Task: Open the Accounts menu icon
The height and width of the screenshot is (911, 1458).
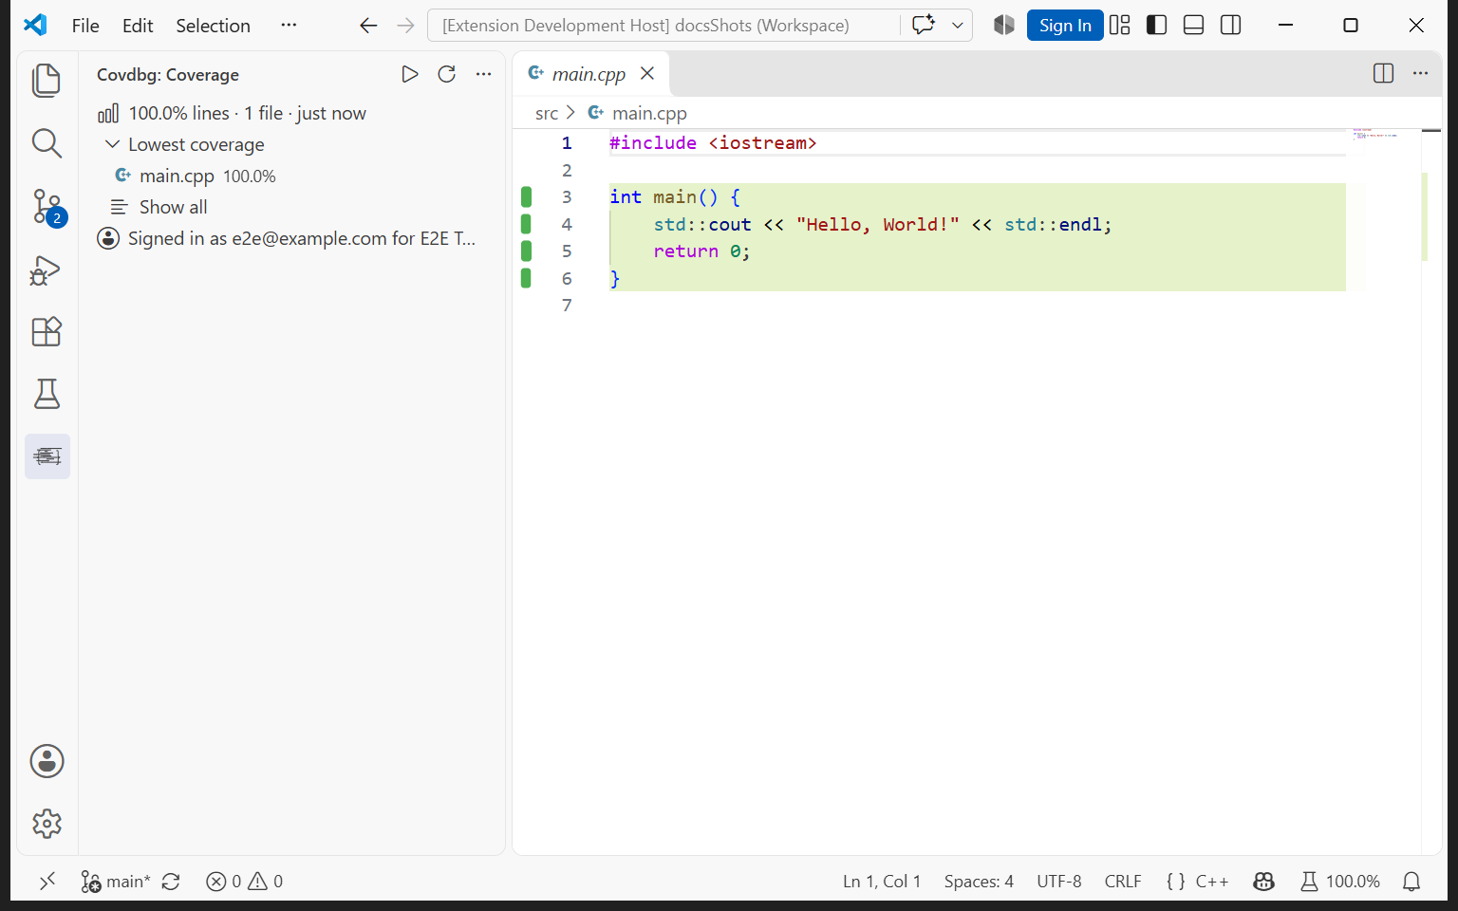Action: click(x=47, y=761)
